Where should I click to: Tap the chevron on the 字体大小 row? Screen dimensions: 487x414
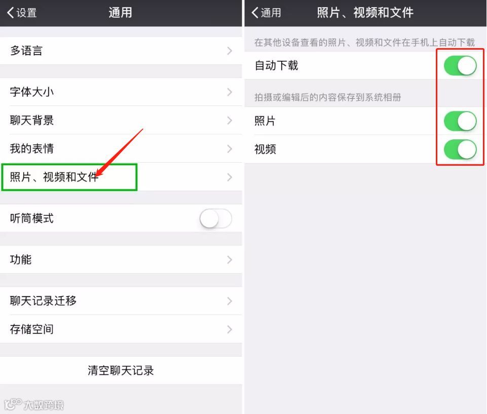pyautogui.click(x=230, y=92)
